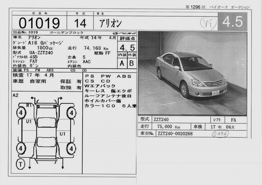Click the large lot number 01019
This screenshot has height=185, width=262.
tap(39, 23)
